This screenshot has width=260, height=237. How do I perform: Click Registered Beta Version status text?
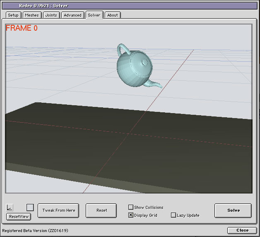click(35, 230)
